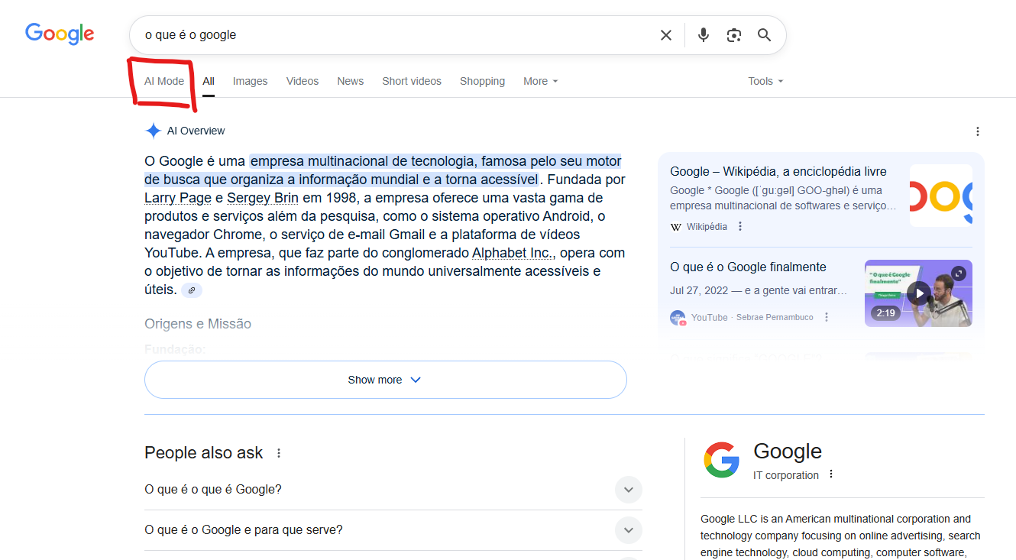This screenshot has height=560, width=1016.
Task: Clear the search query with the X icon
Action: 665,34
